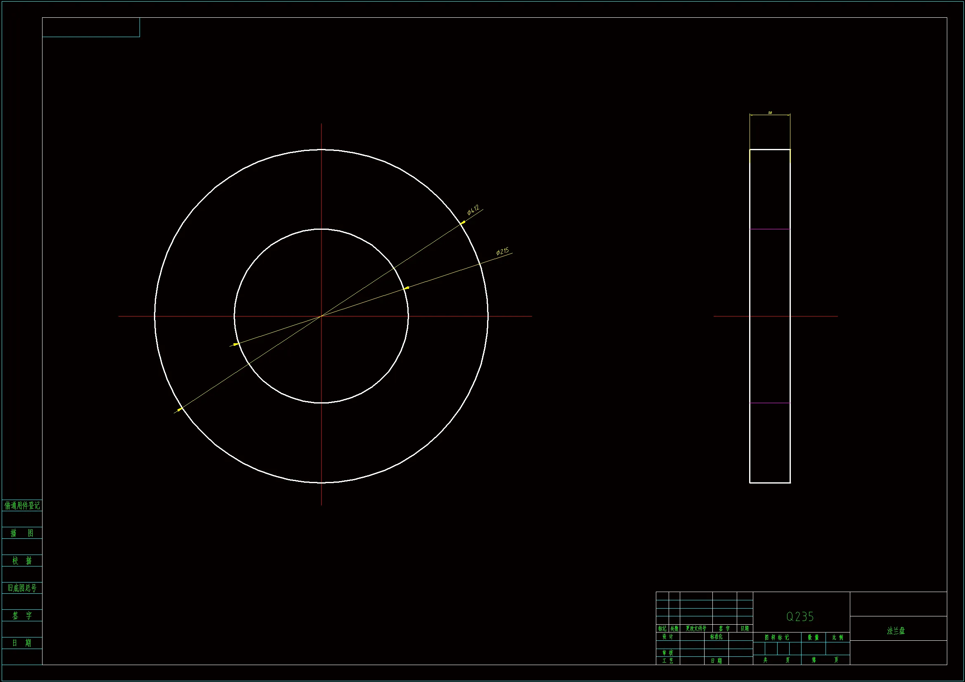Viewport: 965px width, 682px height.
Task: Click the upper magenta hidden line in side view
Action: (769, 229)
